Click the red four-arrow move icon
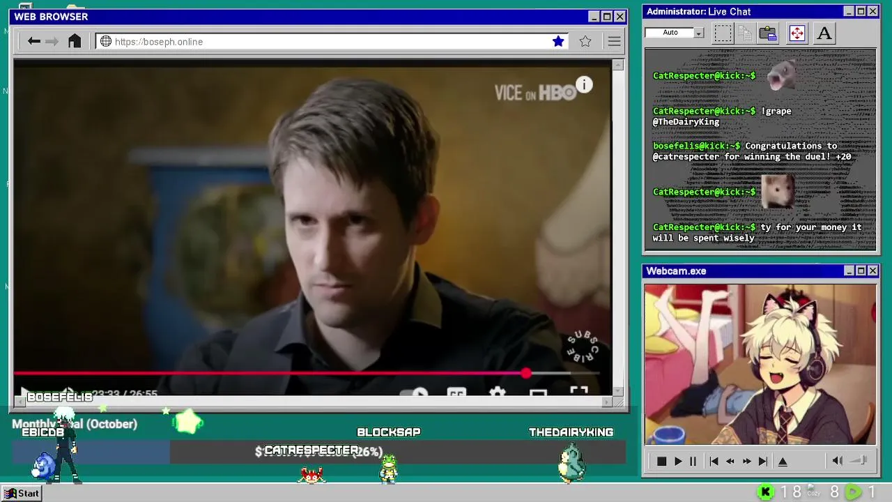Screen dimensions: 892x502 (x=797, y=33)
